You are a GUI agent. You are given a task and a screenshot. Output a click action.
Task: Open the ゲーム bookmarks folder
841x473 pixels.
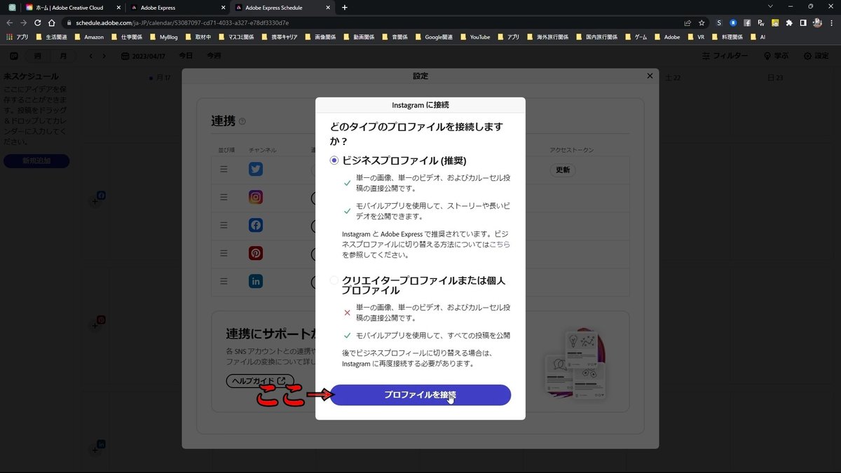[636, 36]
